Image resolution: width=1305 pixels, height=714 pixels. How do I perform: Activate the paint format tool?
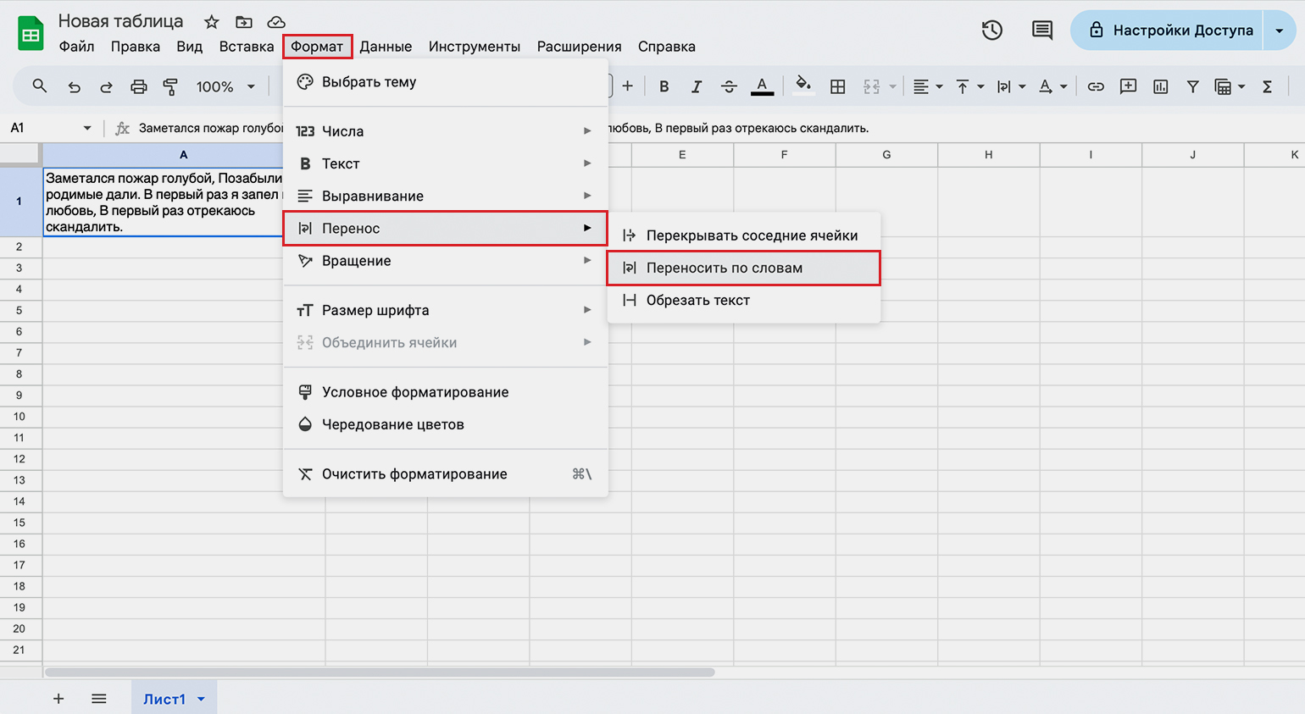click(170, 86)
